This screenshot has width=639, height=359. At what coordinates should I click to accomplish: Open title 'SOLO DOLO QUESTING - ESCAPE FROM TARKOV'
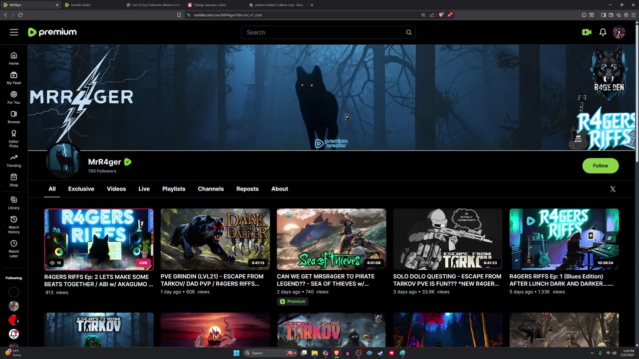(x=447, y=280)
